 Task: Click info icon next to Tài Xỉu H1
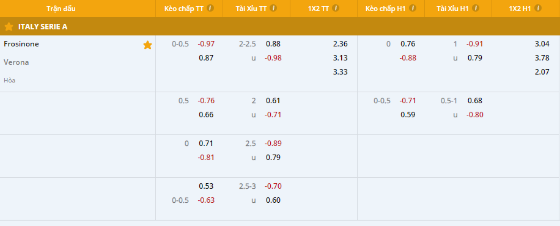point(476,8)
